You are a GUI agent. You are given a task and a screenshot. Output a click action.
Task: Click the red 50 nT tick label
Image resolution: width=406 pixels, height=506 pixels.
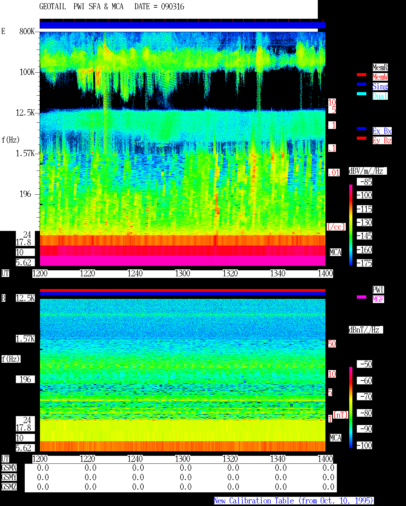tap(332, 344)
